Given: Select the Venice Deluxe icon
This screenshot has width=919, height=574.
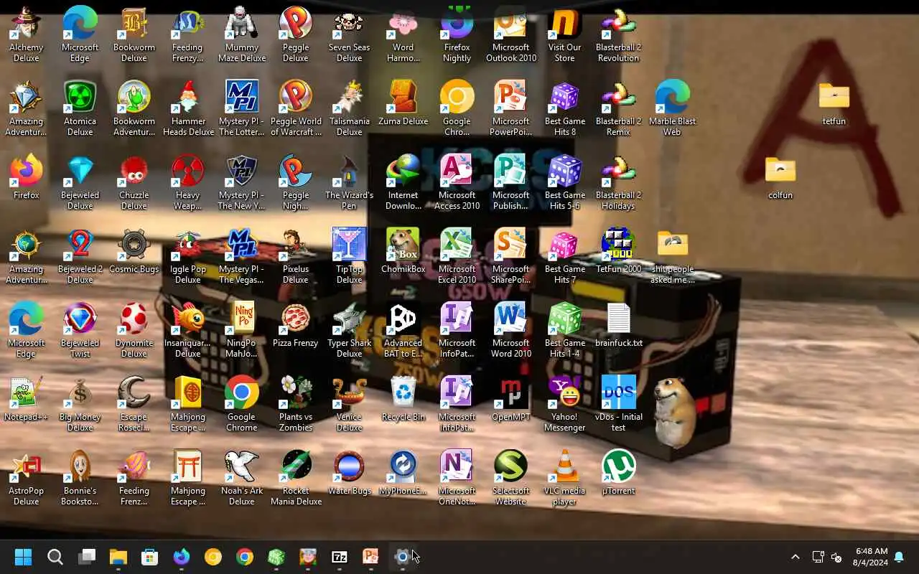Looking at the screenshot, I should pyautogui.click(x=350, y=404).
